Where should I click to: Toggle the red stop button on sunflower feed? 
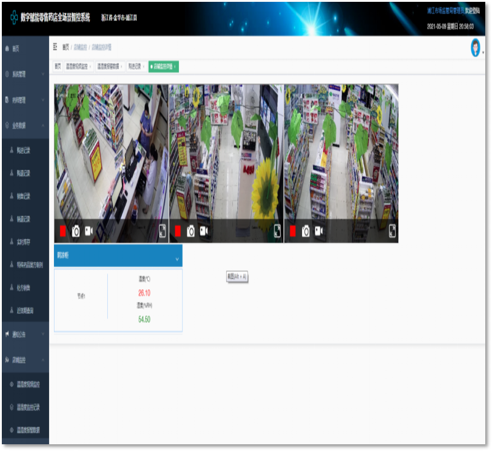pyautogui.click(x=178, y=231)
